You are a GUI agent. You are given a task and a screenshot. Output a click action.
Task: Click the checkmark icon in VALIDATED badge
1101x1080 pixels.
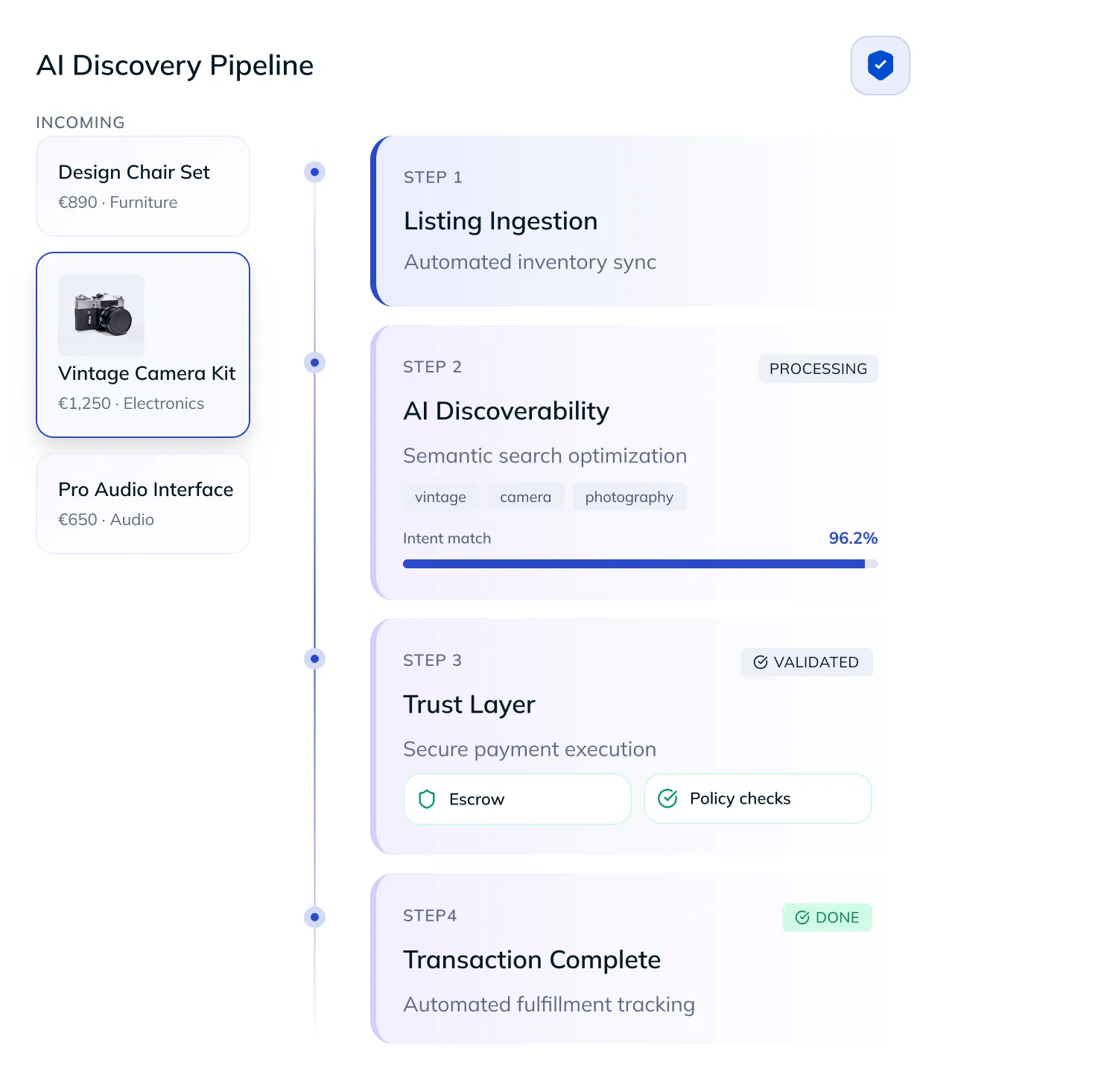[x=761, y=662]
